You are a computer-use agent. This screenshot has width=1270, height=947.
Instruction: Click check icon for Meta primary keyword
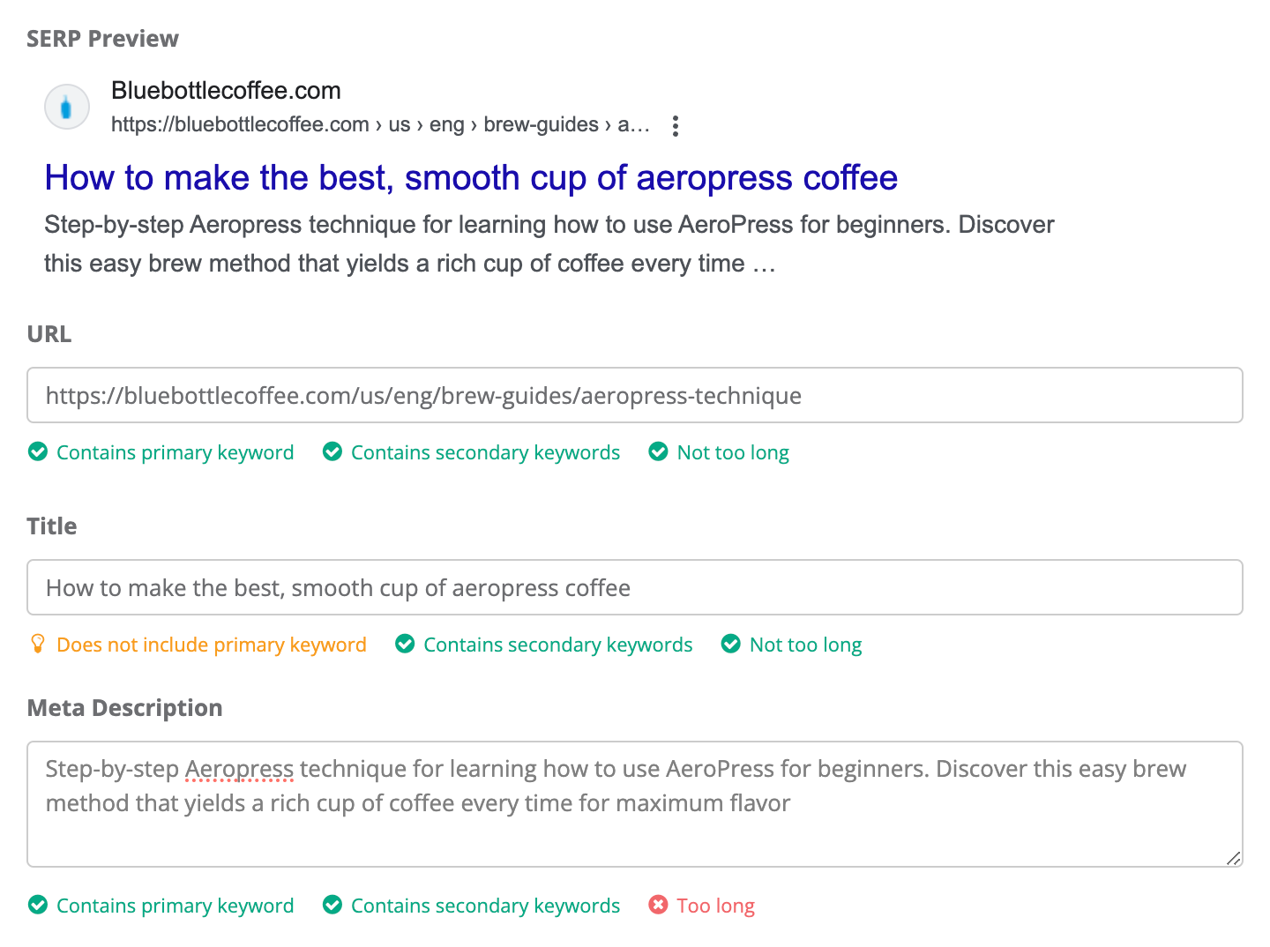tap(38, 906)
